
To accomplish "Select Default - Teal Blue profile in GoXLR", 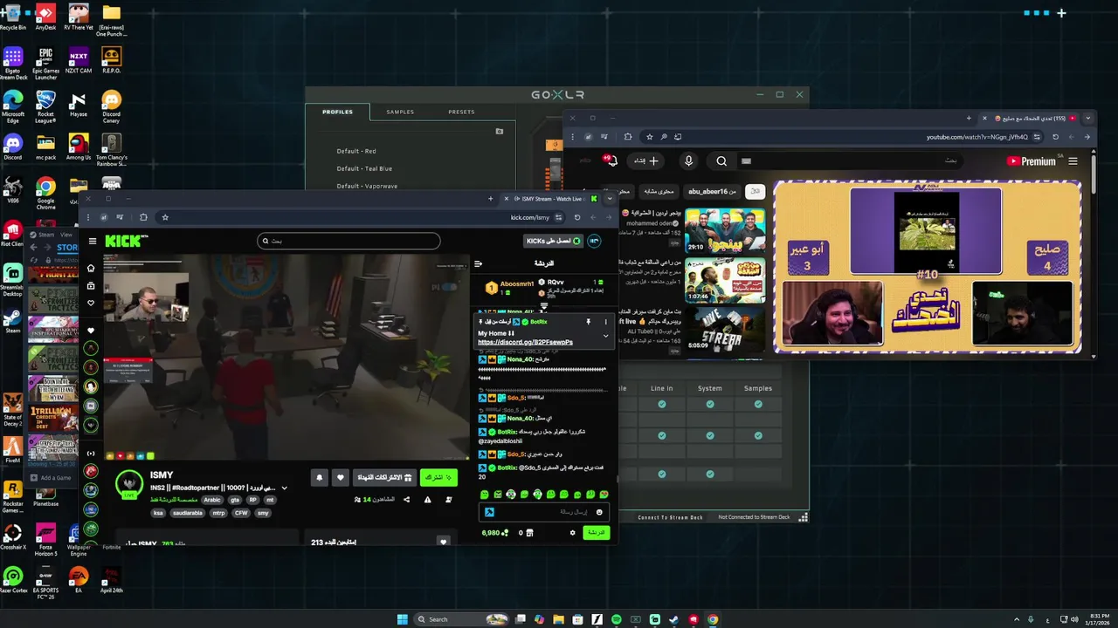I will tap(364, 168).
